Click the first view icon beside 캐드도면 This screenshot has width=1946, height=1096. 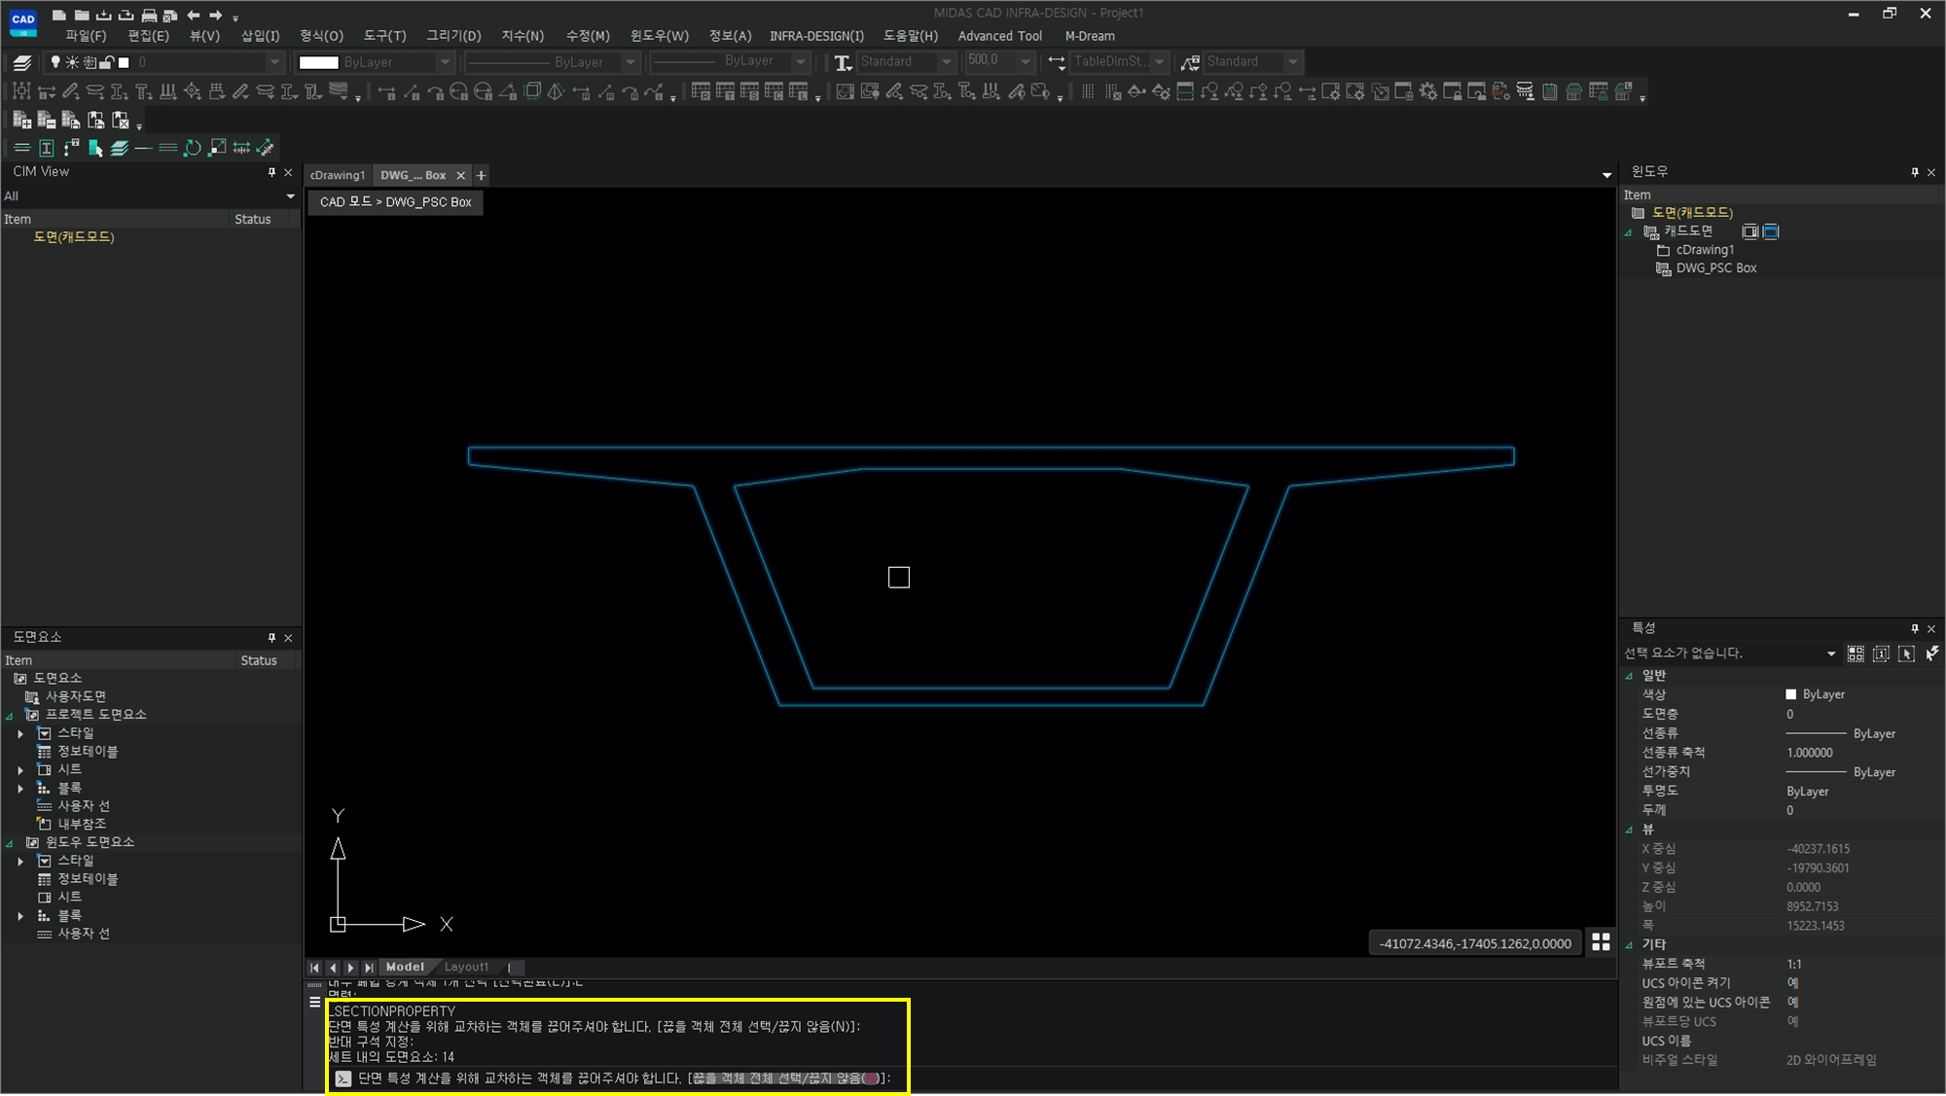tap(1749, 231)
